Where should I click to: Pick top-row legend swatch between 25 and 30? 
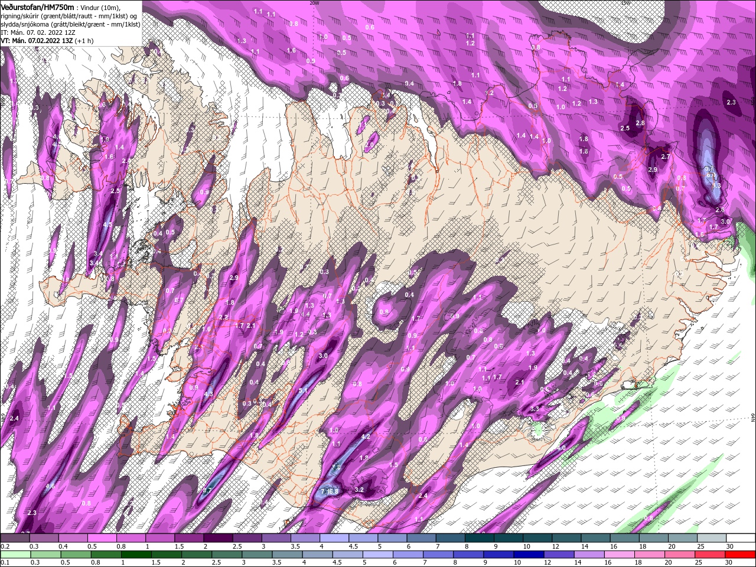[712, 538]
